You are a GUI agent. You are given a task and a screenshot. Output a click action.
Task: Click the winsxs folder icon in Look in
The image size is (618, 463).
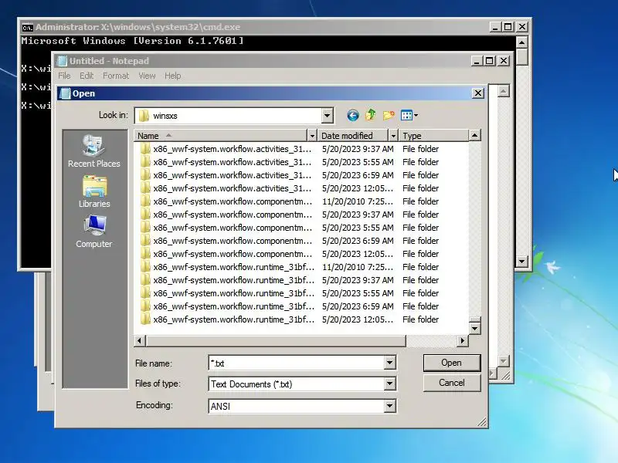click(x=144, y=116)
